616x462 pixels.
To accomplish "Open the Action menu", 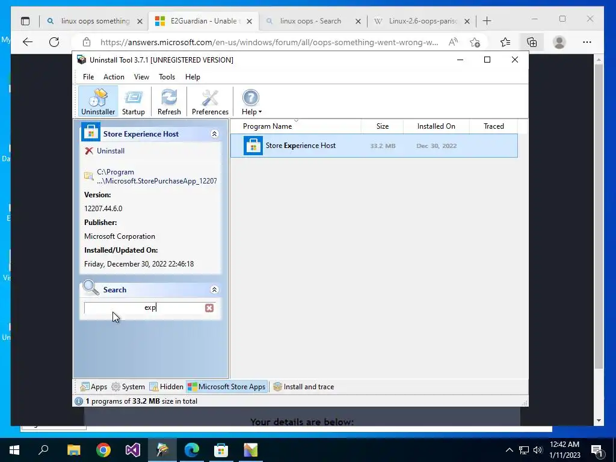I will (114, 77).
